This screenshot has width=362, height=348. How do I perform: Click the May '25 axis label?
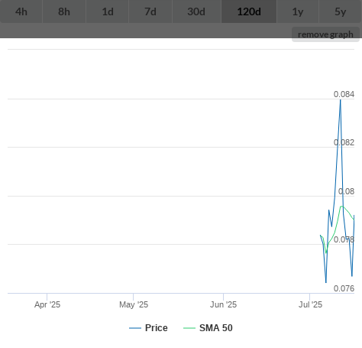[134, 304]
